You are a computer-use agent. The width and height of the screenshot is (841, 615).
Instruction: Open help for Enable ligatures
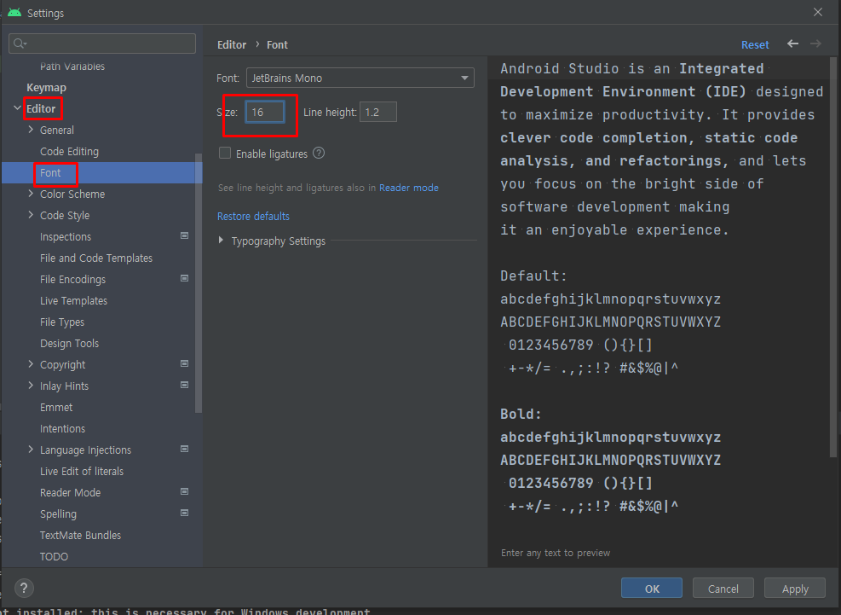319,153
